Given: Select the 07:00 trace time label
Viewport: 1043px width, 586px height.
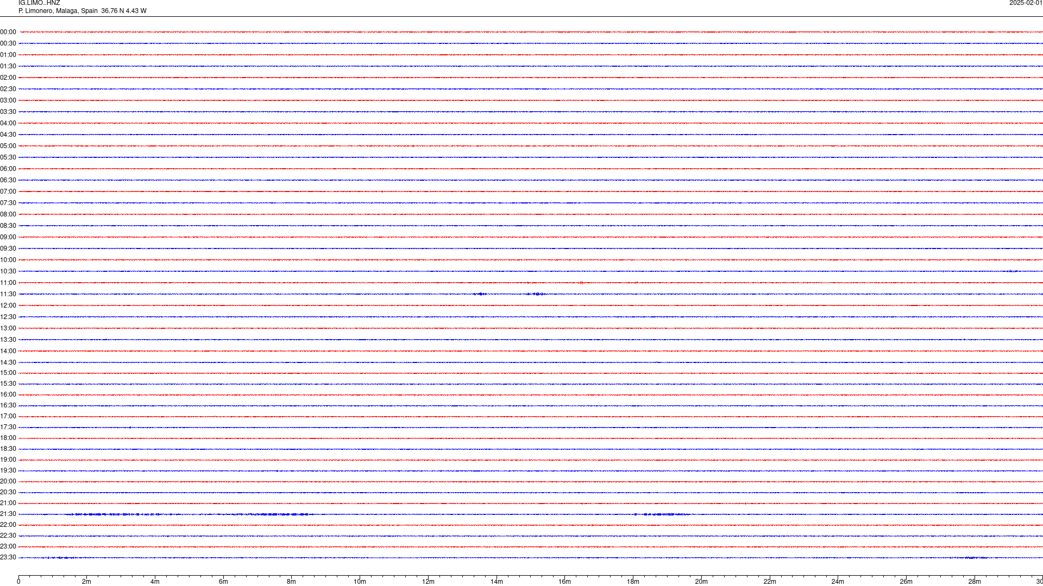Looking at the screenshot, I should (x=8, y=192).
